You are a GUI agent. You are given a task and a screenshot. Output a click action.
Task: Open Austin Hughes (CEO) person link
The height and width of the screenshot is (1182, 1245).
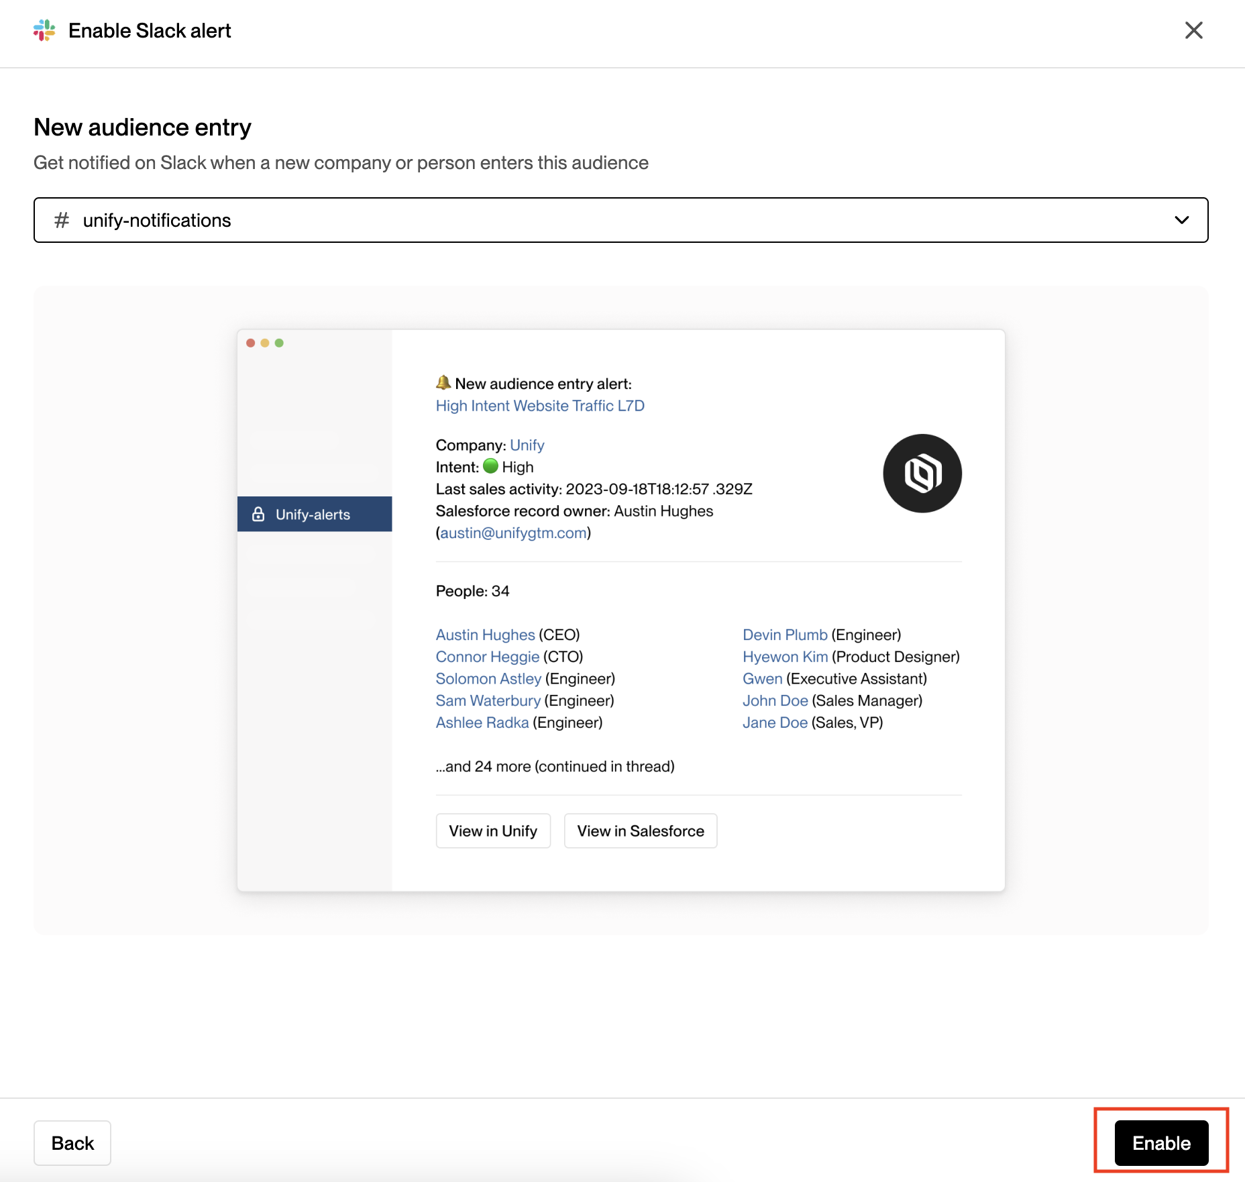point(486,635)
